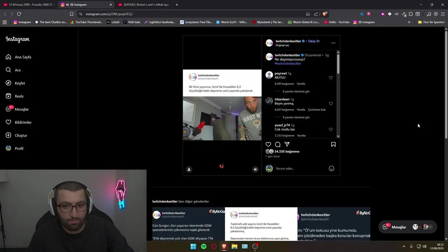This screenshot has height=252, width=448.
Task: Click the main post video
Action: click(222, 105)
